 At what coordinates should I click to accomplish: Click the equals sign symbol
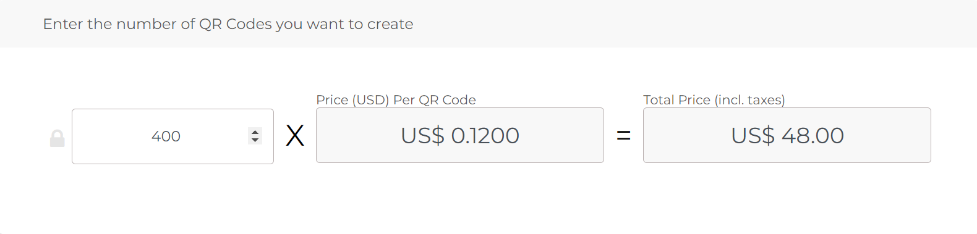pos(624,135)
